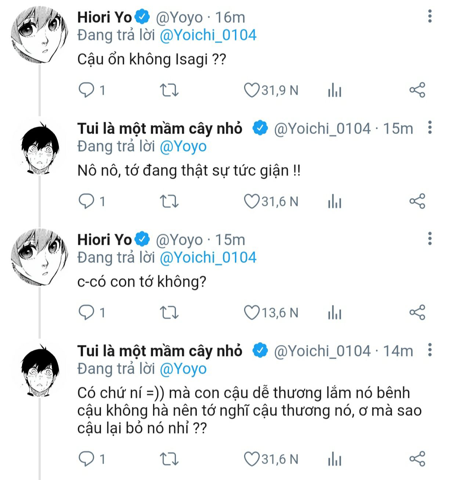Reply to "Cậu ổn không Isagi ??" tweet

(87, 90)
